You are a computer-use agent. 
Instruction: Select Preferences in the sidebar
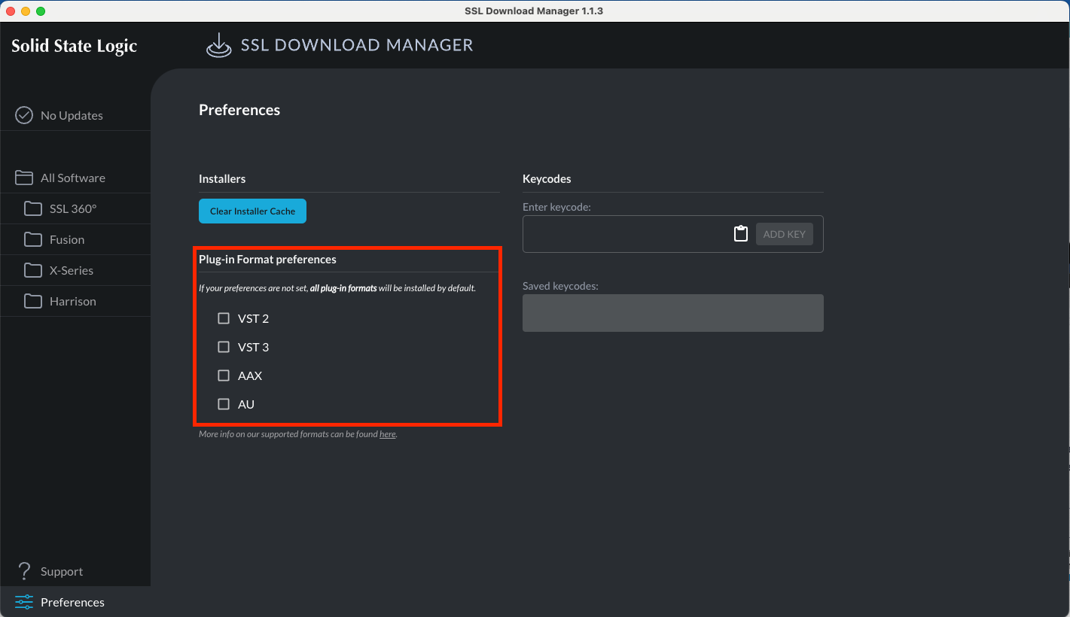[x=75, y=602]
